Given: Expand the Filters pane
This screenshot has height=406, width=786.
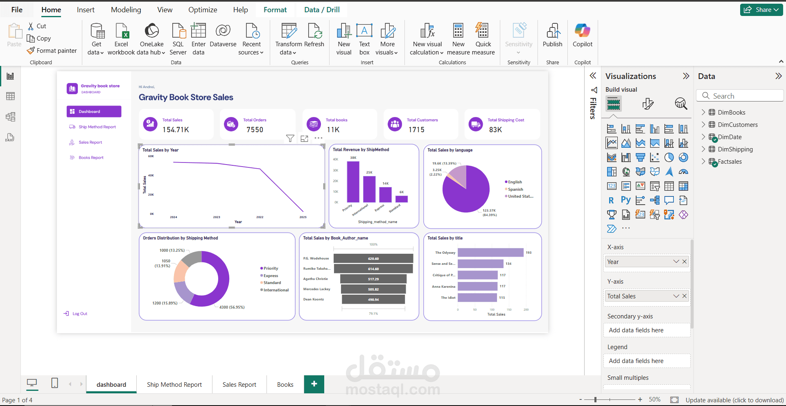Looking at the screenshot, I should (x=593, y=76).
